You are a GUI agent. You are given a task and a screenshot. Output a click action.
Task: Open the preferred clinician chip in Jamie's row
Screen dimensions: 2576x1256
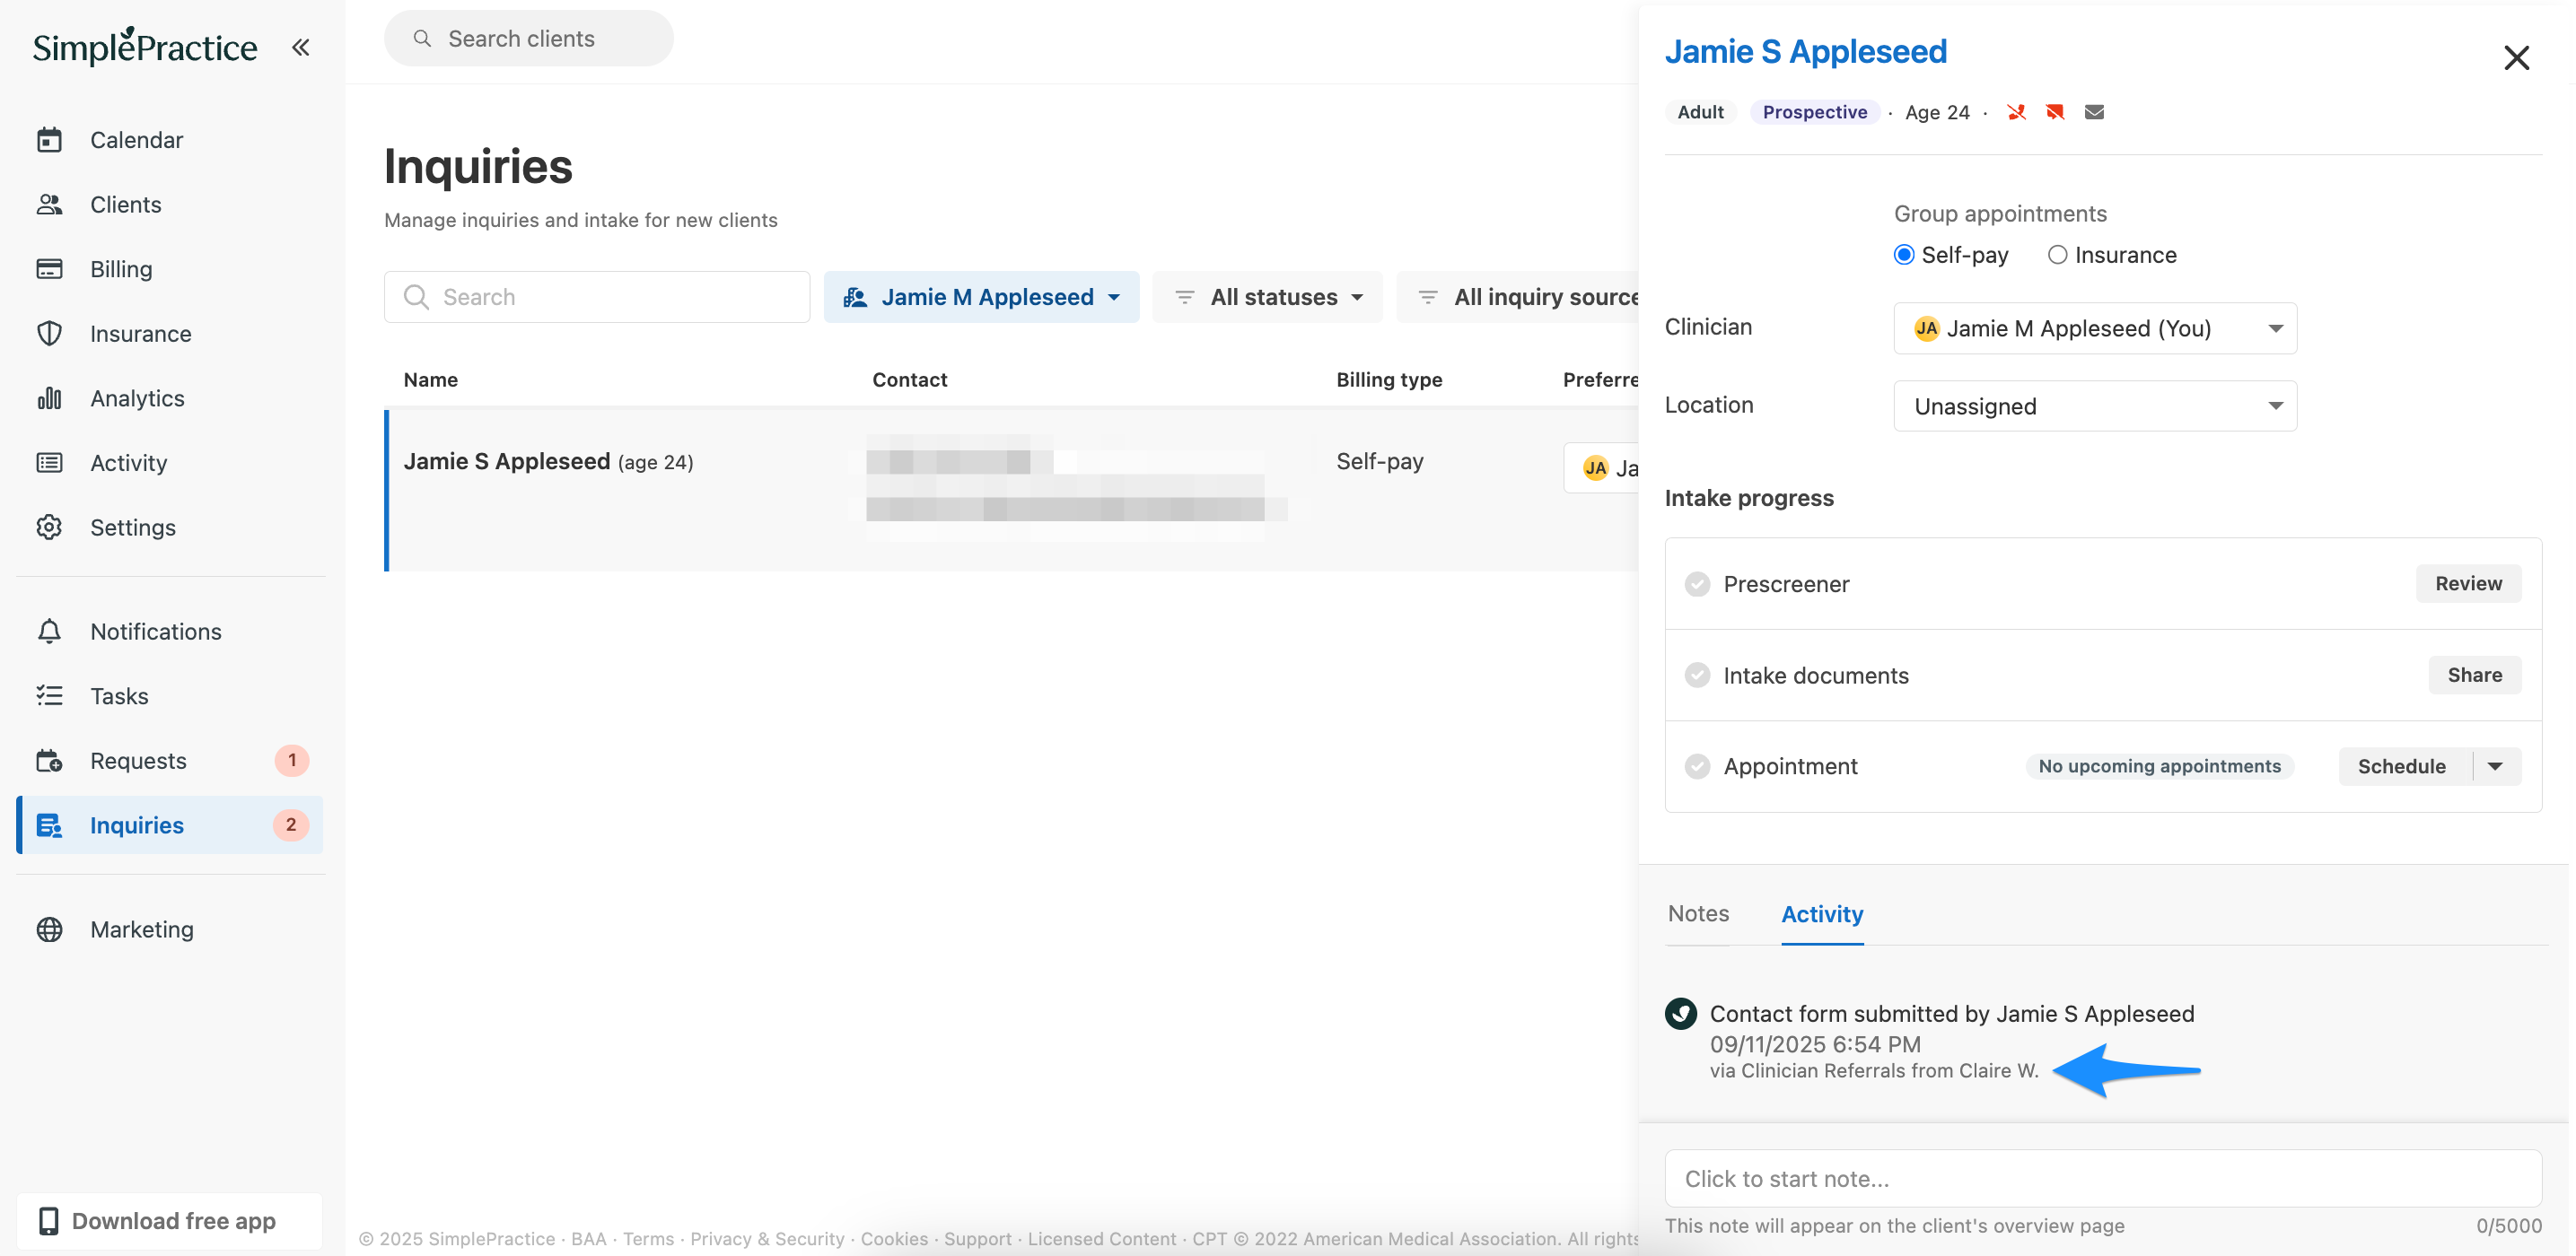point(1601,467)
